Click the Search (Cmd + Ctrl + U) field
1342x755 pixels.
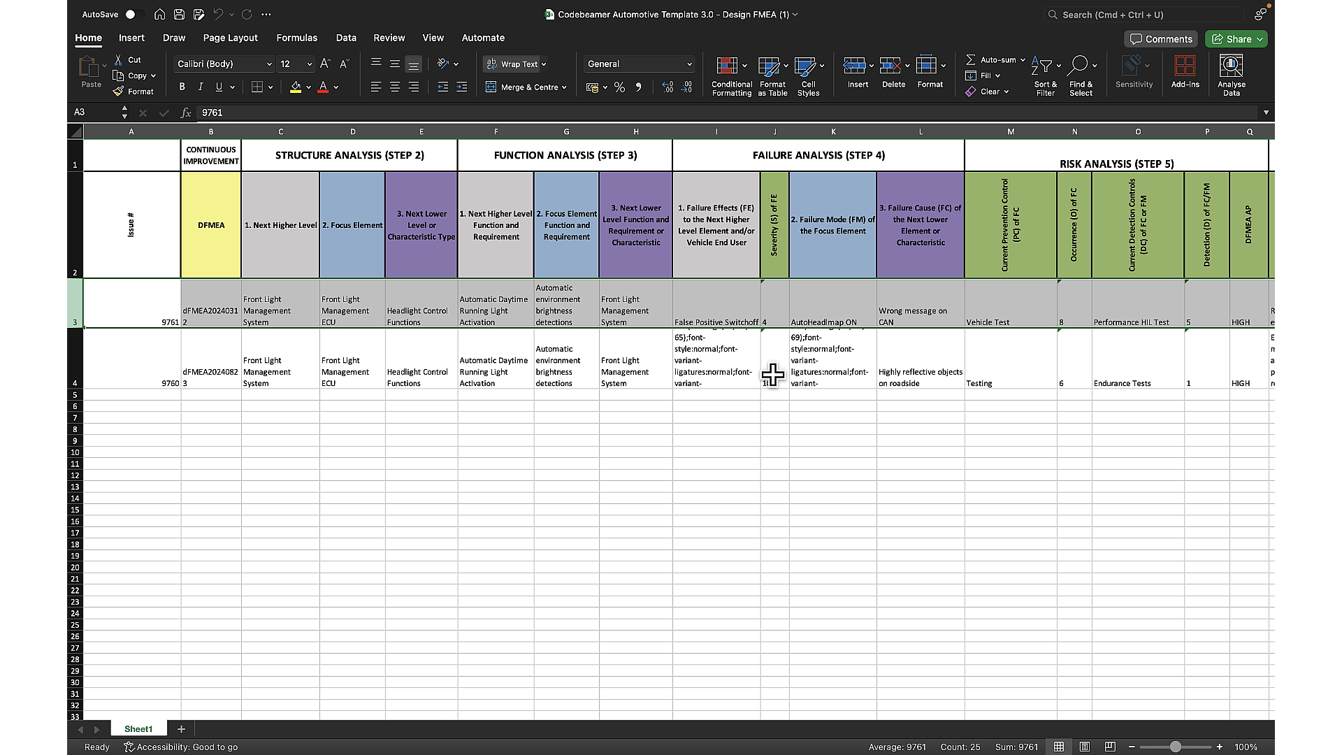1144,14
